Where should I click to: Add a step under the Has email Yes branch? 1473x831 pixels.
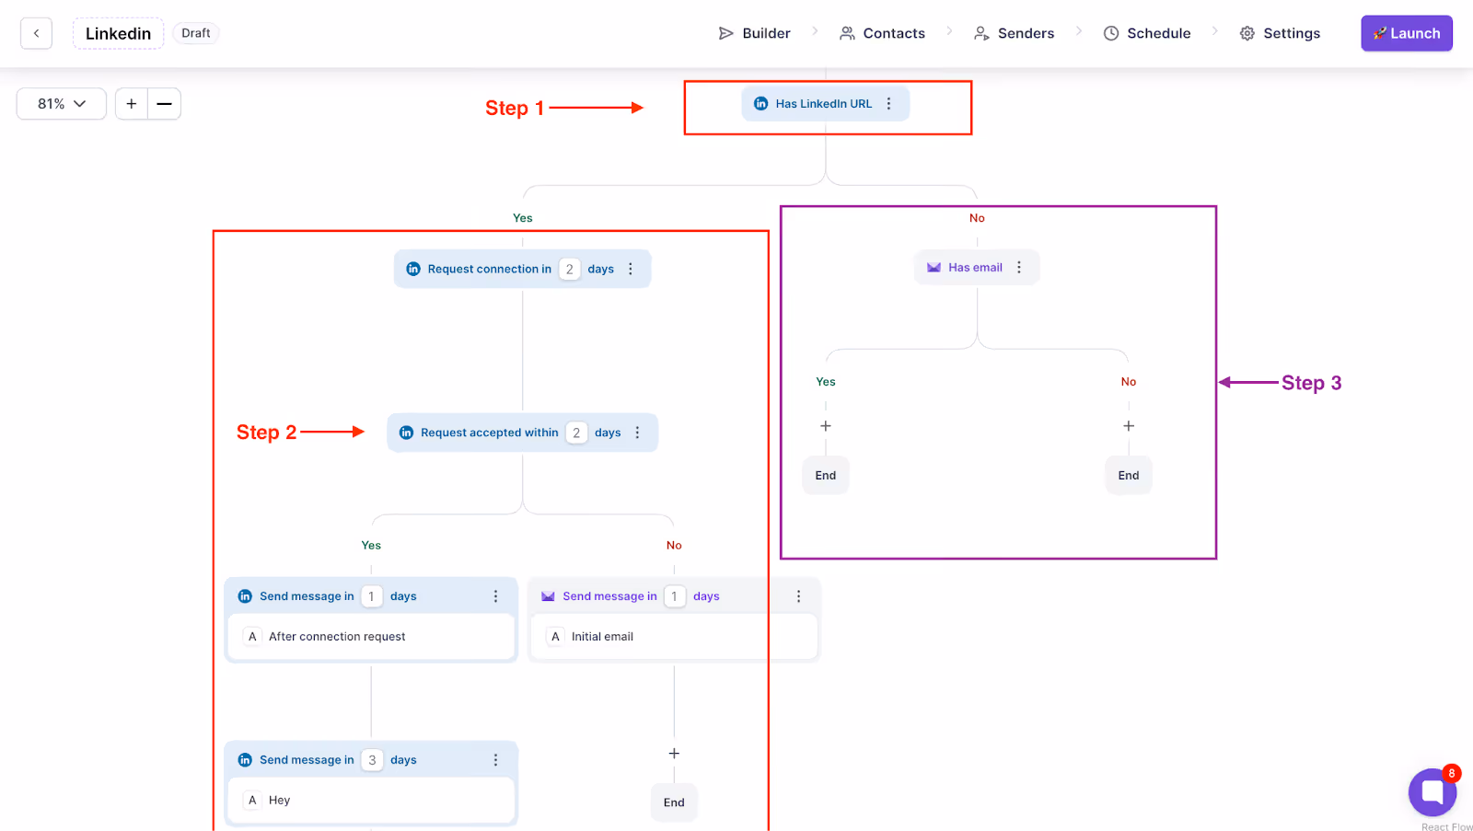[825, 425]
